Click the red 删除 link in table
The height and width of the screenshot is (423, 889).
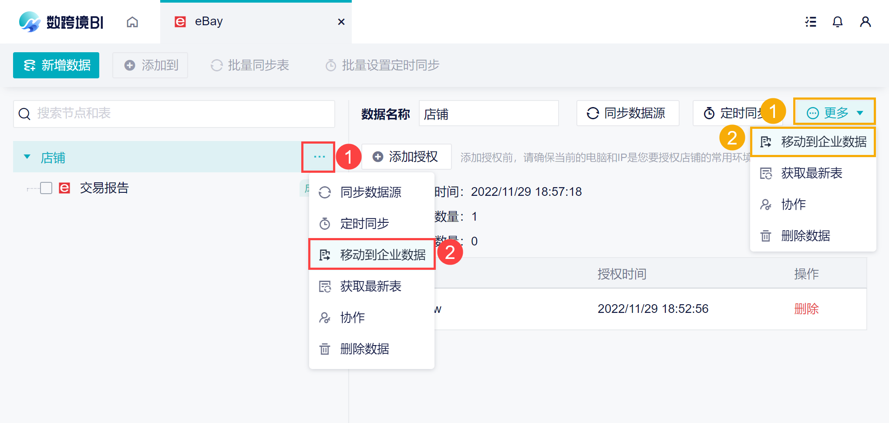tap(806, 309)
